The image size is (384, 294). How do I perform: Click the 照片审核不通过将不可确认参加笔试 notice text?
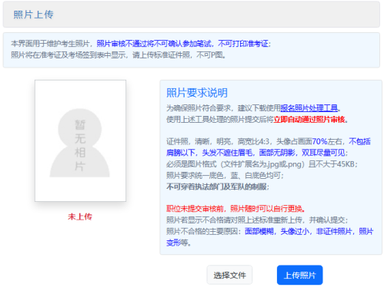155,44
